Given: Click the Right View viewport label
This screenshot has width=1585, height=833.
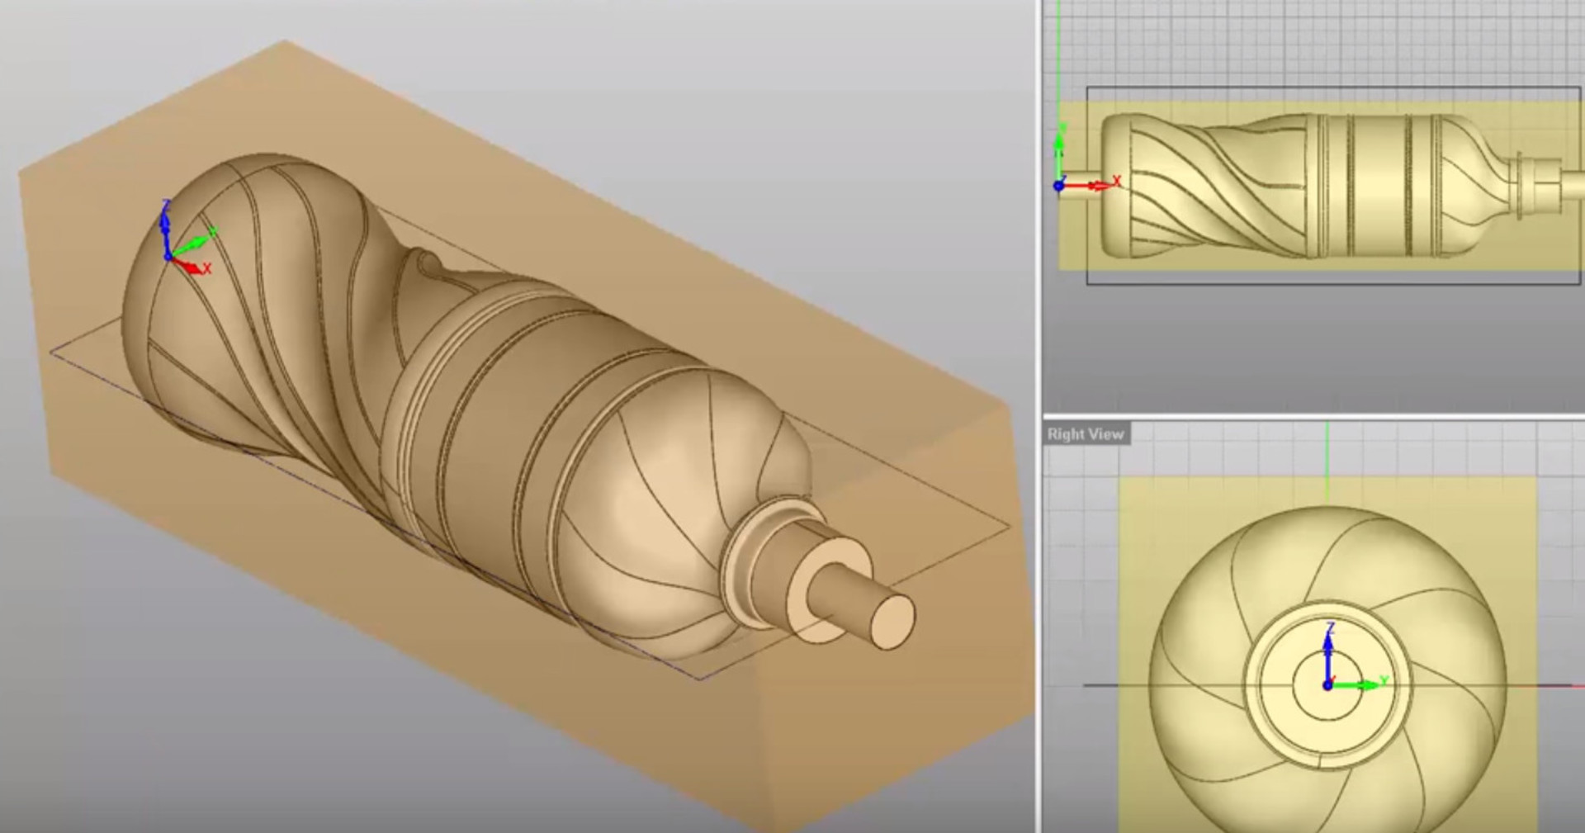Looking at the screenshot, I should [1086, 434].
